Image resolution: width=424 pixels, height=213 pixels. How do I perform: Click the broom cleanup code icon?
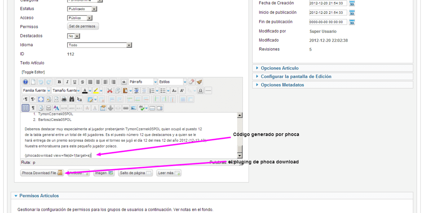(199, 82)
